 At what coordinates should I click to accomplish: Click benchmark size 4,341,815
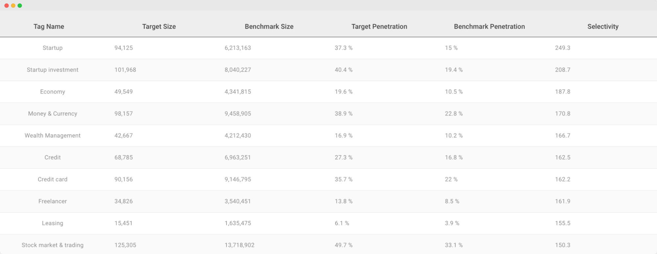tap(238, 92)
